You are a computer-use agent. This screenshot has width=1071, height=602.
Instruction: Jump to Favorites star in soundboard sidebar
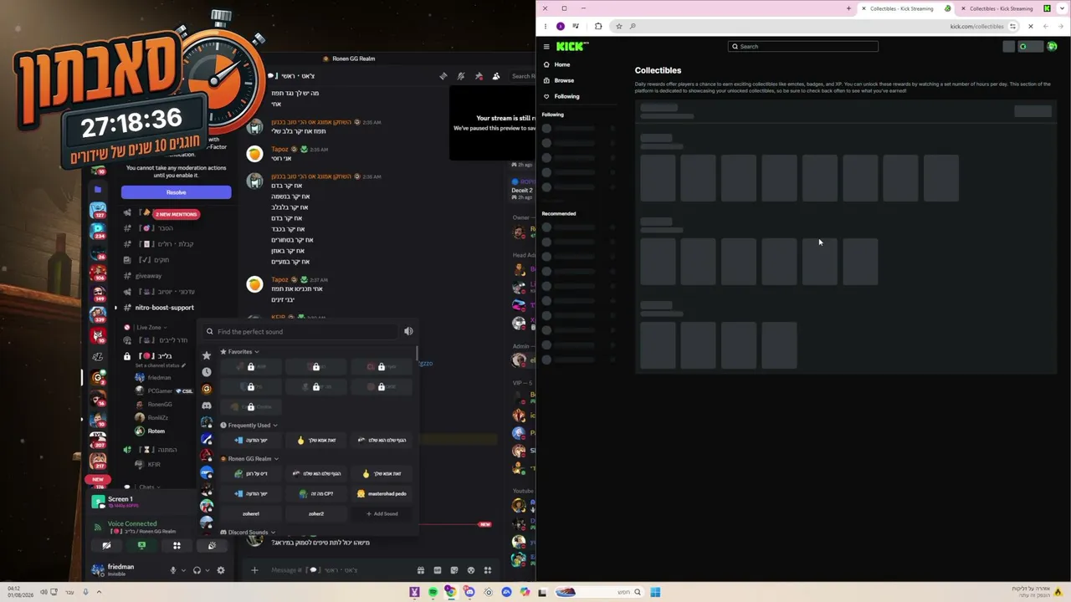(207, 355)
